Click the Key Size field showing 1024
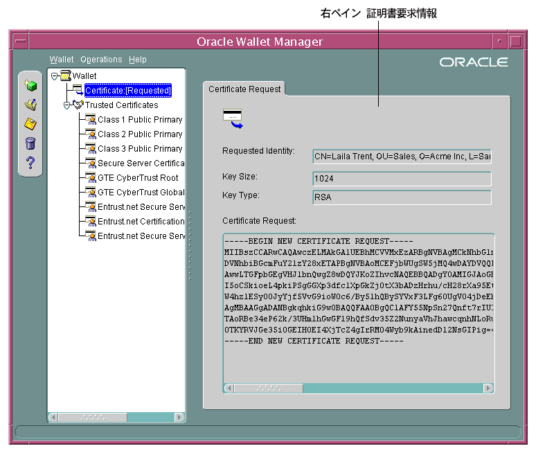The height and width of the screenshot is (453, 536). 402,179
